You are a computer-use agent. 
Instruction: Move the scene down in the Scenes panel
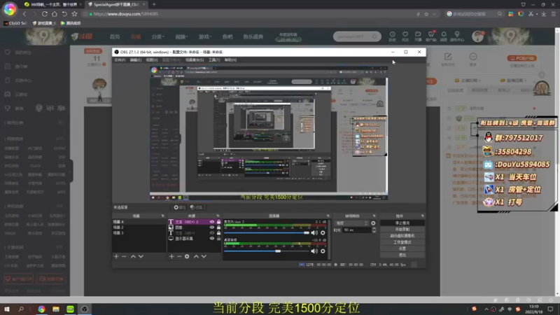[x=141, y=256]
